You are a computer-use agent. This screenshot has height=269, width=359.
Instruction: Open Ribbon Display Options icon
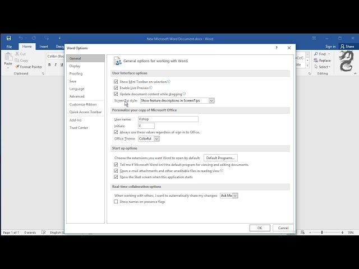click(314, 38)
